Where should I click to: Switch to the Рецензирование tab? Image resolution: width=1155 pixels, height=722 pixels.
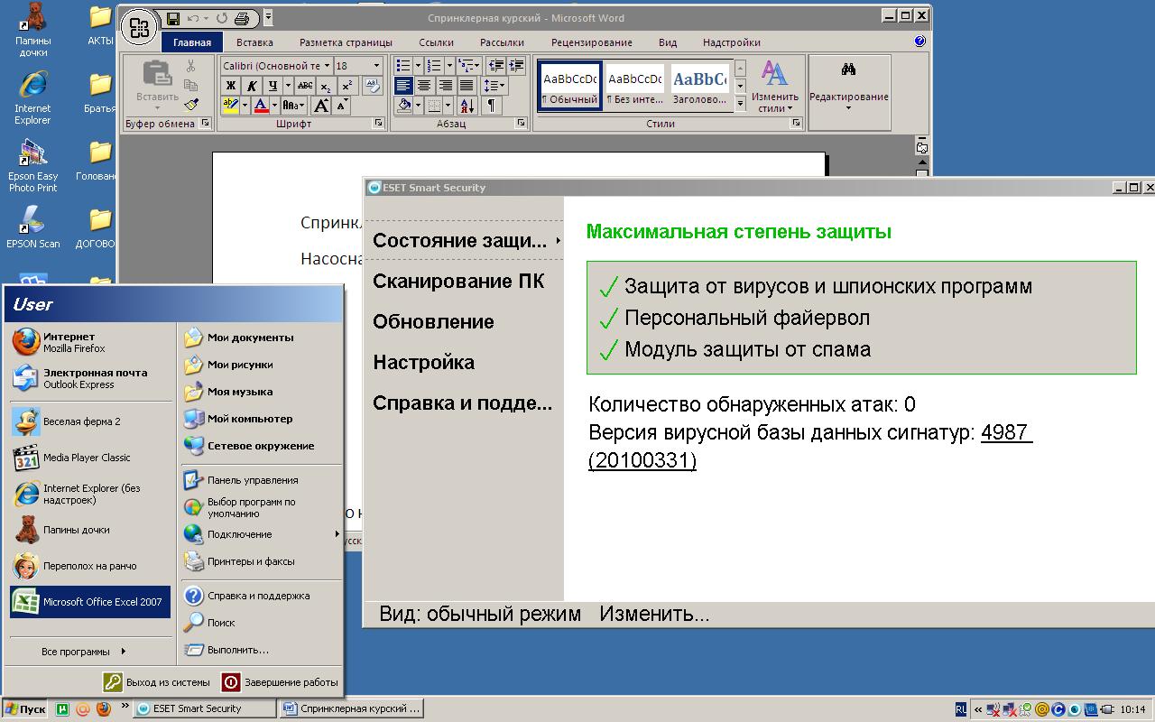591,42
